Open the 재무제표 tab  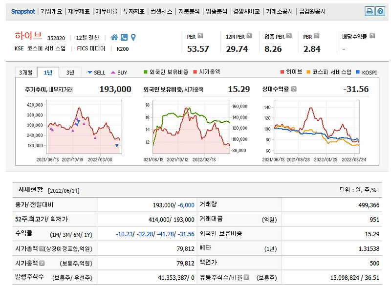79,11
